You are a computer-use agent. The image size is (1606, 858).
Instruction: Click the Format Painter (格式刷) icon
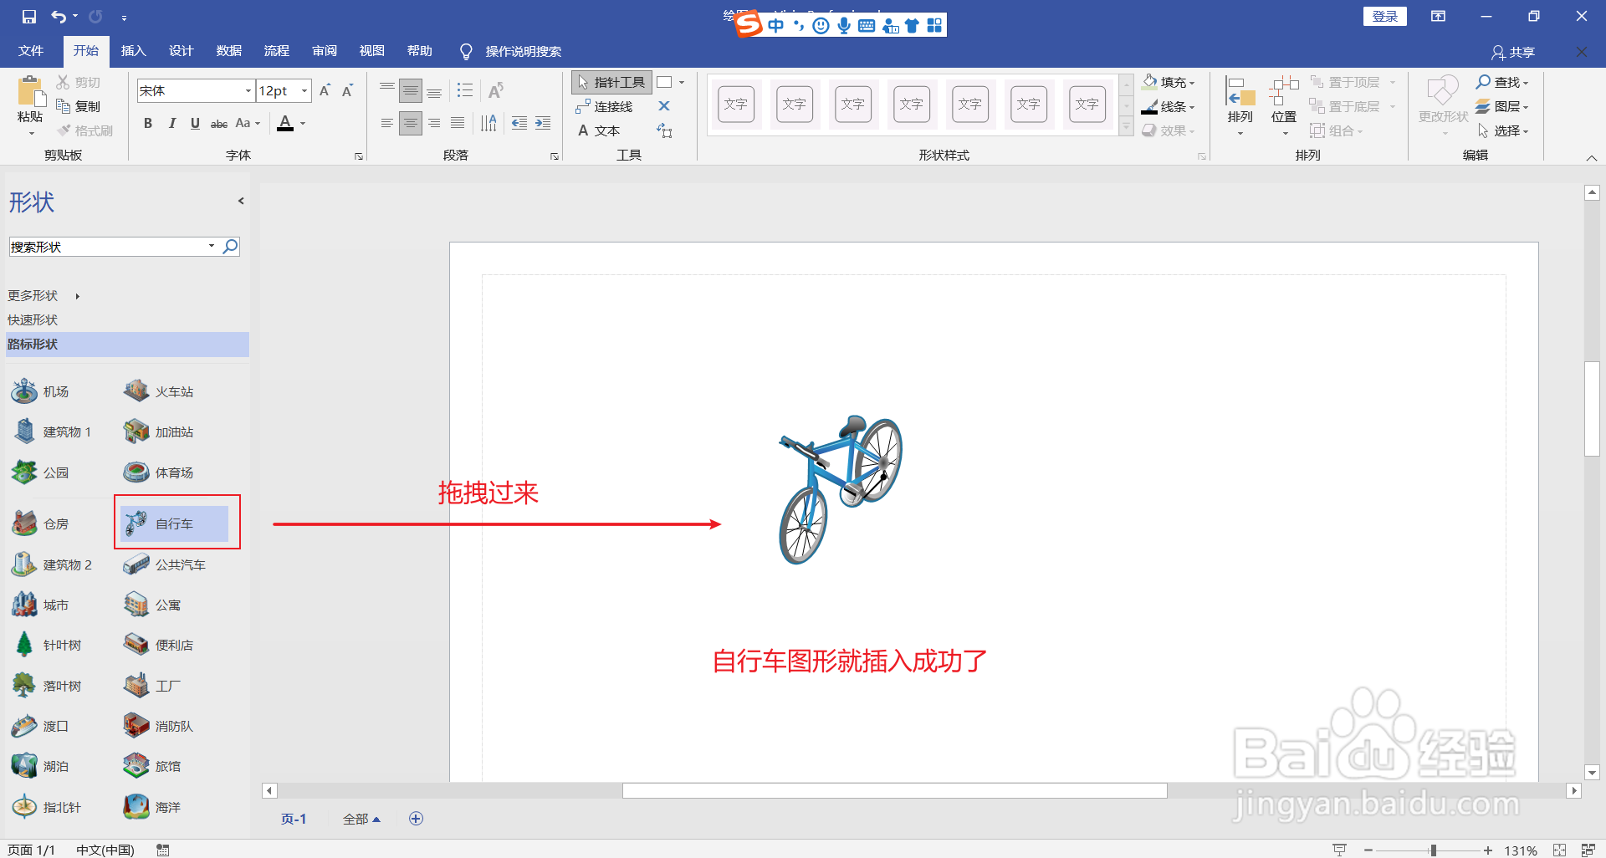pos(64,130)
